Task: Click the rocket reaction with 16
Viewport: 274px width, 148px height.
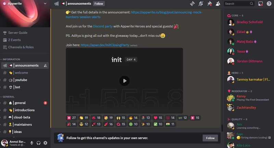Action: tap(109, 124)
